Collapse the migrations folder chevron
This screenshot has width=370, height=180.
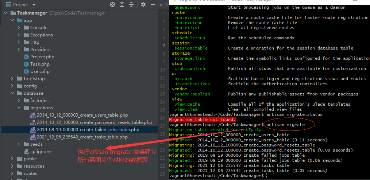pos(19,108)
